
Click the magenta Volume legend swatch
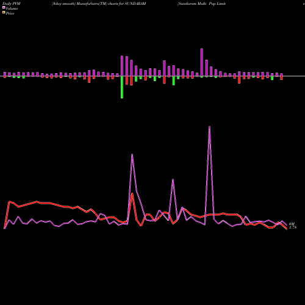coord(4,7)
